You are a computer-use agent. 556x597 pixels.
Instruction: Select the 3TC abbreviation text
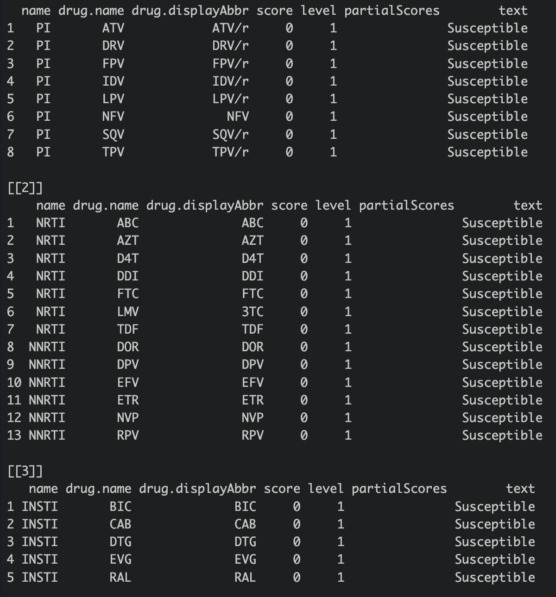(253, 311)
